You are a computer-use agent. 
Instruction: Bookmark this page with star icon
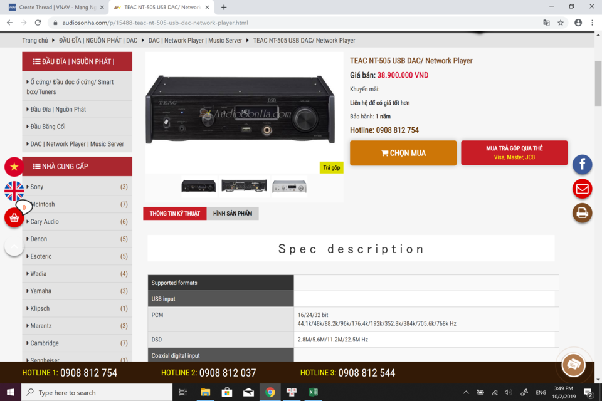click(x=561, y=23)
